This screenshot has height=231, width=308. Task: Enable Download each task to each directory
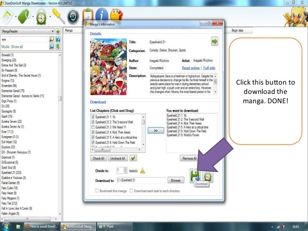(131, 190)
